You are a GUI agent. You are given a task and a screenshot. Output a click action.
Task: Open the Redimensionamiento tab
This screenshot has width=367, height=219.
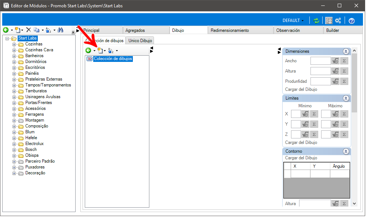click(241, 30)
